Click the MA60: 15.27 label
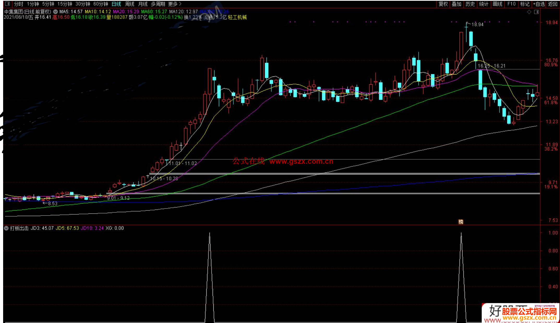This screenshot has width=560, height=323. (154, 12)
